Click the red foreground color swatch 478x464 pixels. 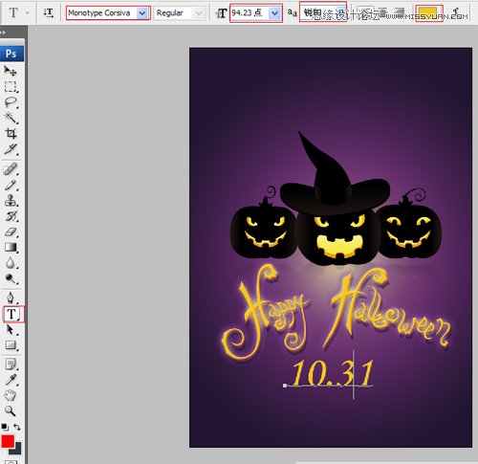click(8, 441)
